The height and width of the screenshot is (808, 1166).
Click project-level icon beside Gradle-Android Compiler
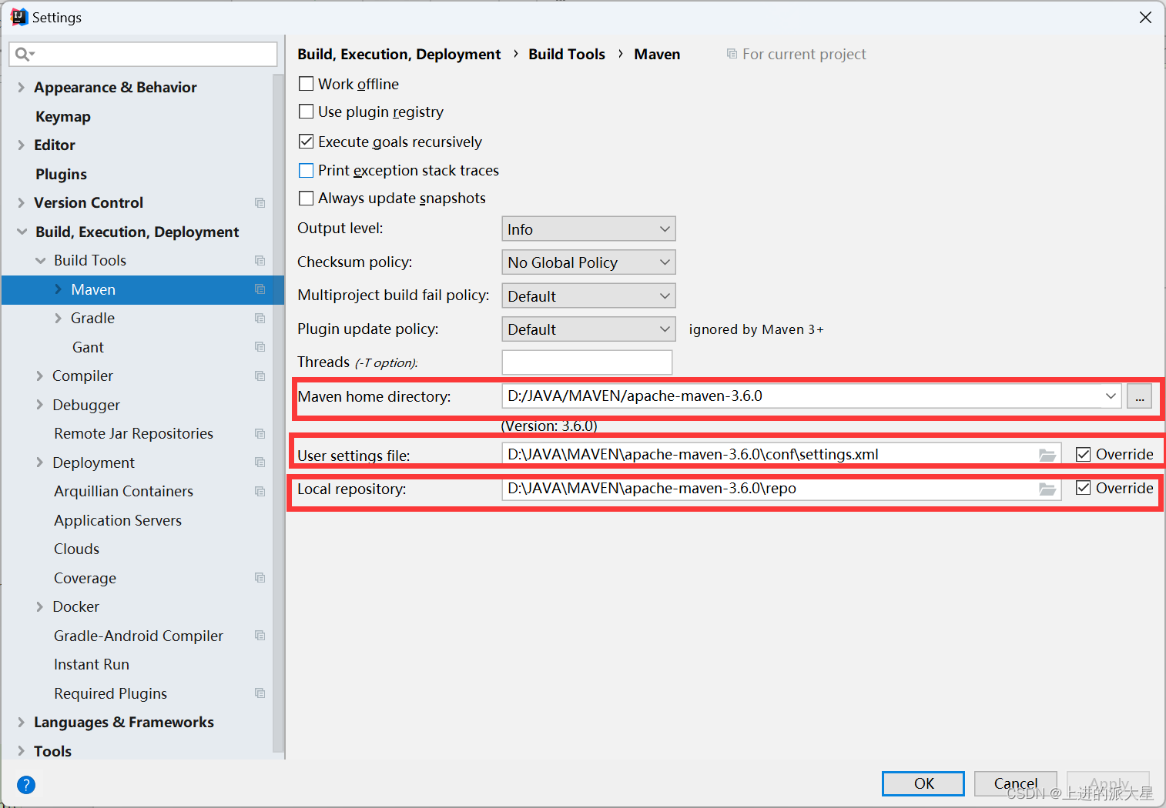click(x=260, y=636)
